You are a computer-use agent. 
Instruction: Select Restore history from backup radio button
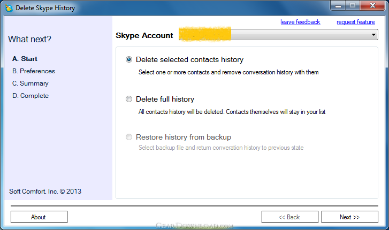point(129,137)
